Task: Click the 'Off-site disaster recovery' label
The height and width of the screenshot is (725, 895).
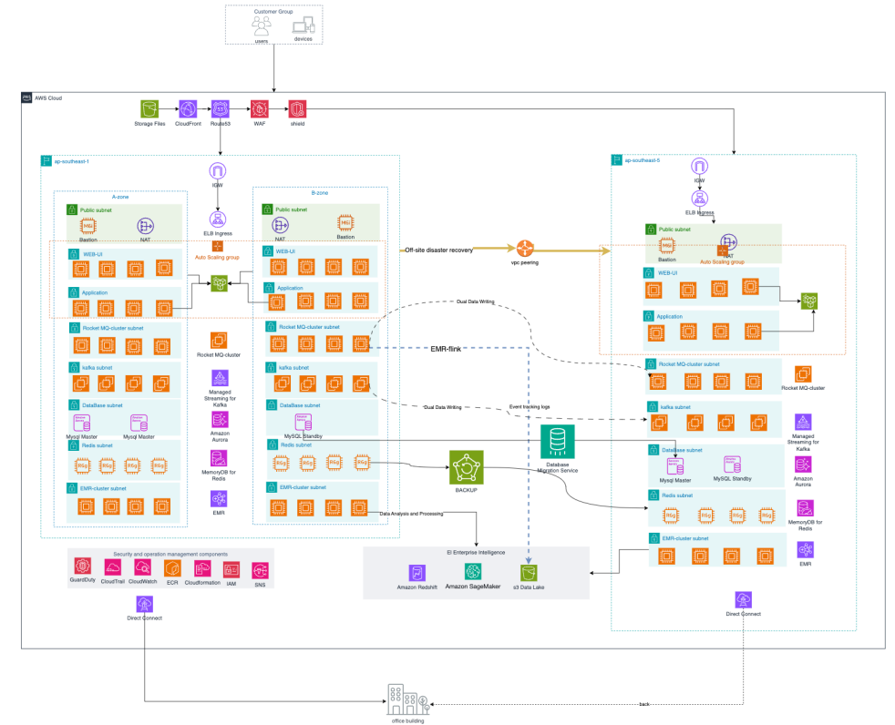Action: tap(439, 250)
